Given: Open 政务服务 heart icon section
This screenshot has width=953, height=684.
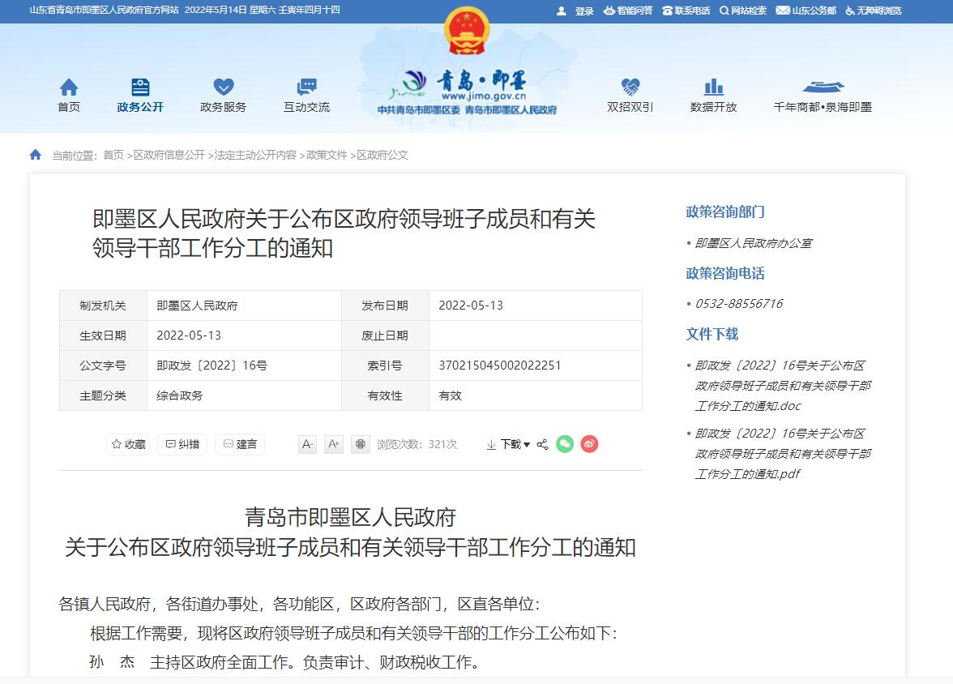Looking at the screenshot, I should pyautogui.click(x=223, y=88).
